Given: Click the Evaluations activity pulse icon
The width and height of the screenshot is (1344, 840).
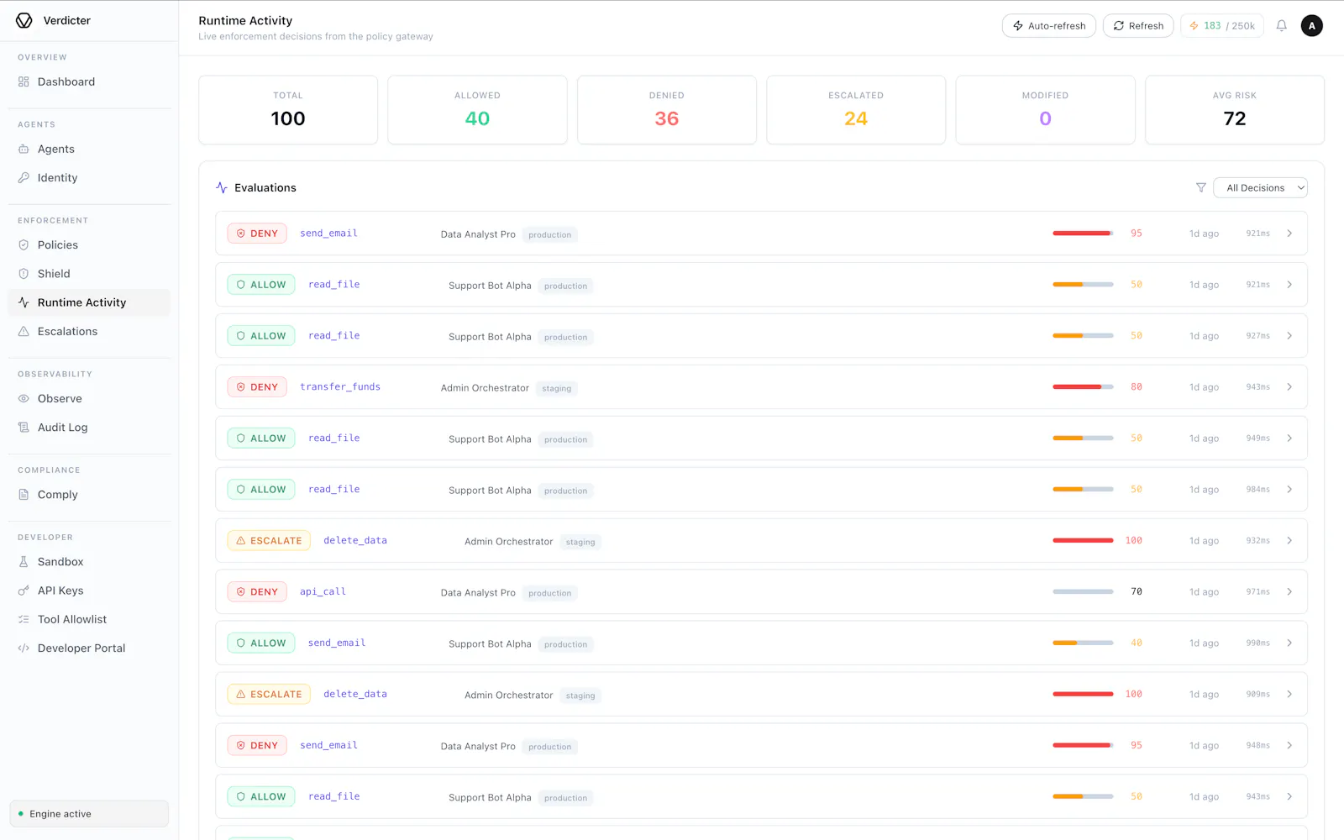Looking at the screenshot, I should point(222,188).
